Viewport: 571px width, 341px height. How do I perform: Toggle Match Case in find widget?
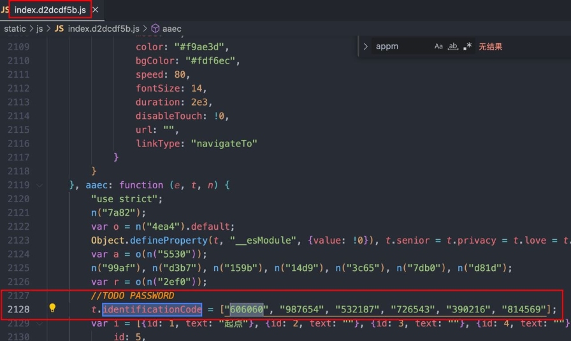click(x=438, y=46)
